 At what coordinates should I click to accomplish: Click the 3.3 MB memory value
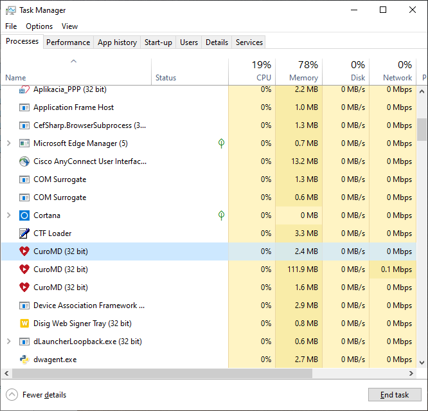click(x=307, y=233)
